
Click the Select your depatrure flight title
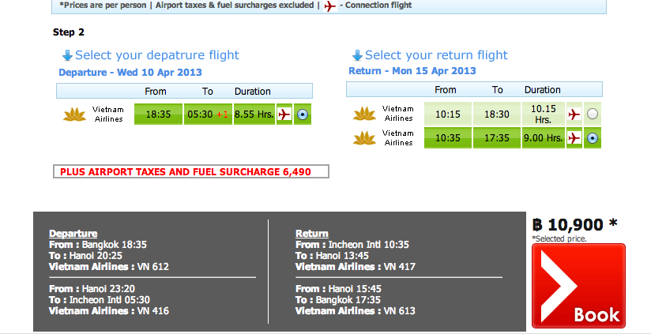(157, 55)
